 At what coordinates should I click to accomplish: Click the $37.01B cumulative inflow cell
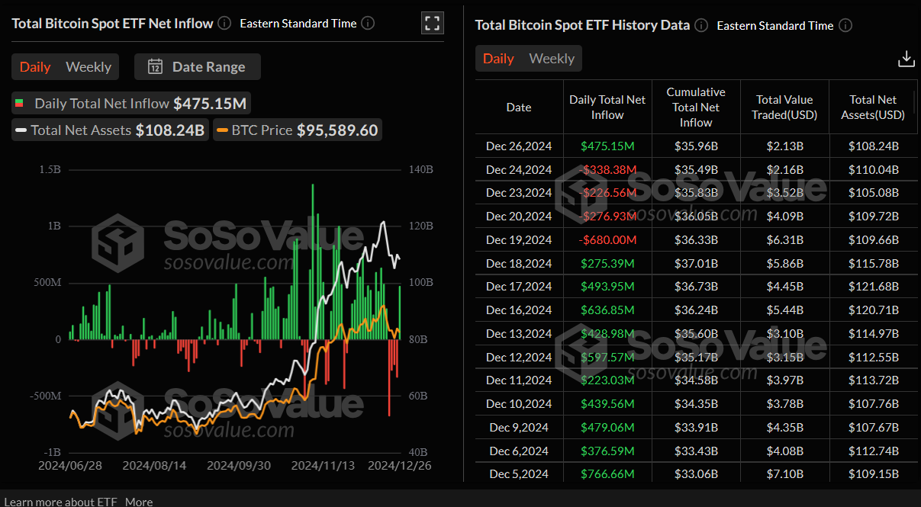click(x=696, y=264)
